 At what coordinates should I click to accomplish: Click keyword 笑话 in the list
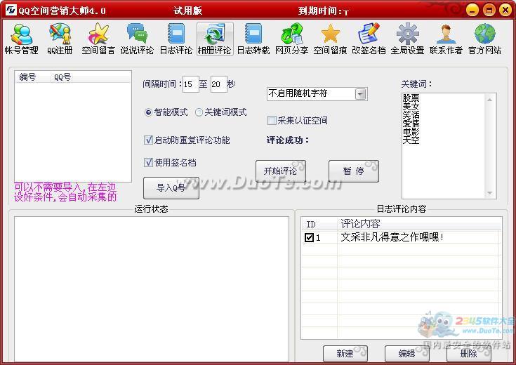(411, 115)
